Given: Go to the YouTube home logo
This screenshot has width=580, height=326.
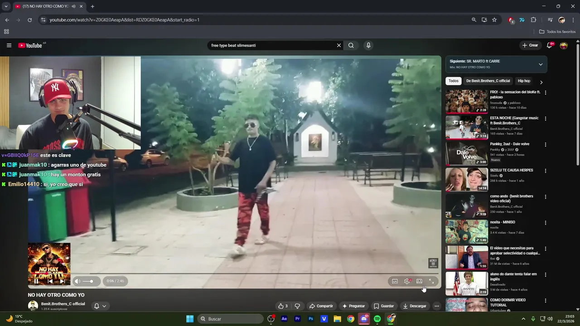Looking at the screenshot, I should tap(30, 45).
